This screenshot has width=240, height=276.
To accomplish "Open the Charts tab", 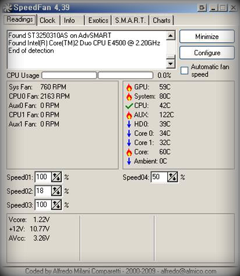I will pos(161,20).
